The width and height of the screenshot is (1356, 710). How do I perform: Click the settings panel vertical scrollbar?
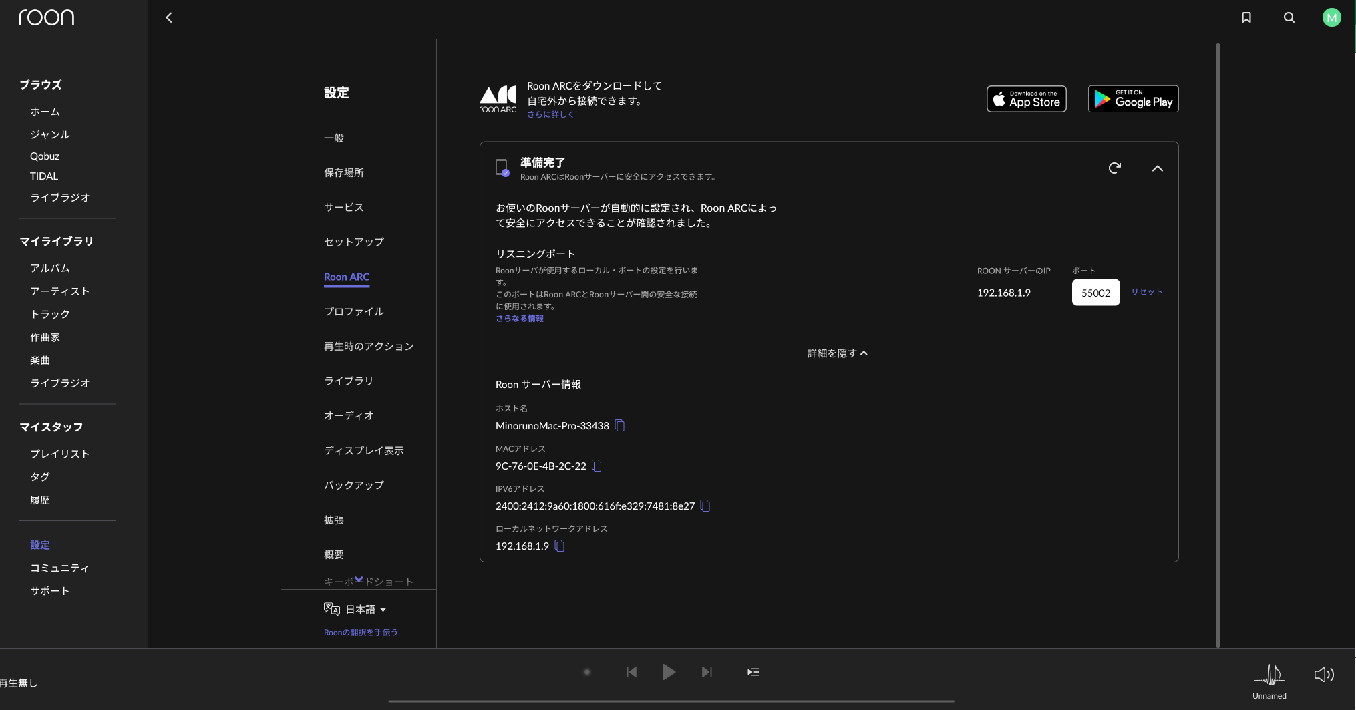1218,345
